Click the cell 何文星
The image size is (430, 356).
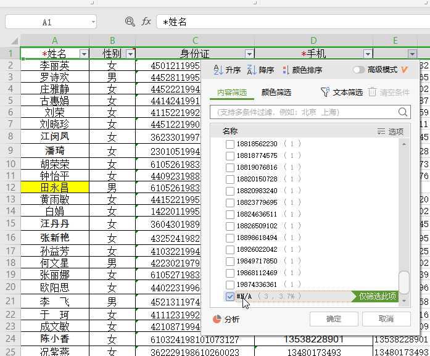(x=55, y=263)
